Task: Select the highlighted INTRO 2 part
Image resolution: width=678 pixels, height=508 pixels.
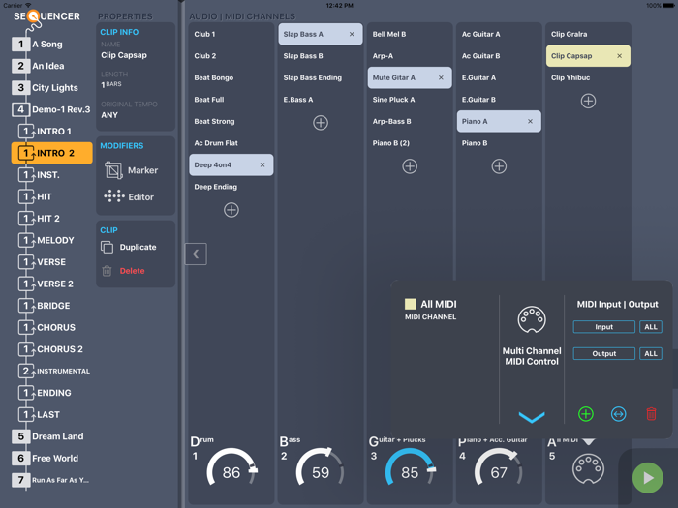Action: click(52, 153)
